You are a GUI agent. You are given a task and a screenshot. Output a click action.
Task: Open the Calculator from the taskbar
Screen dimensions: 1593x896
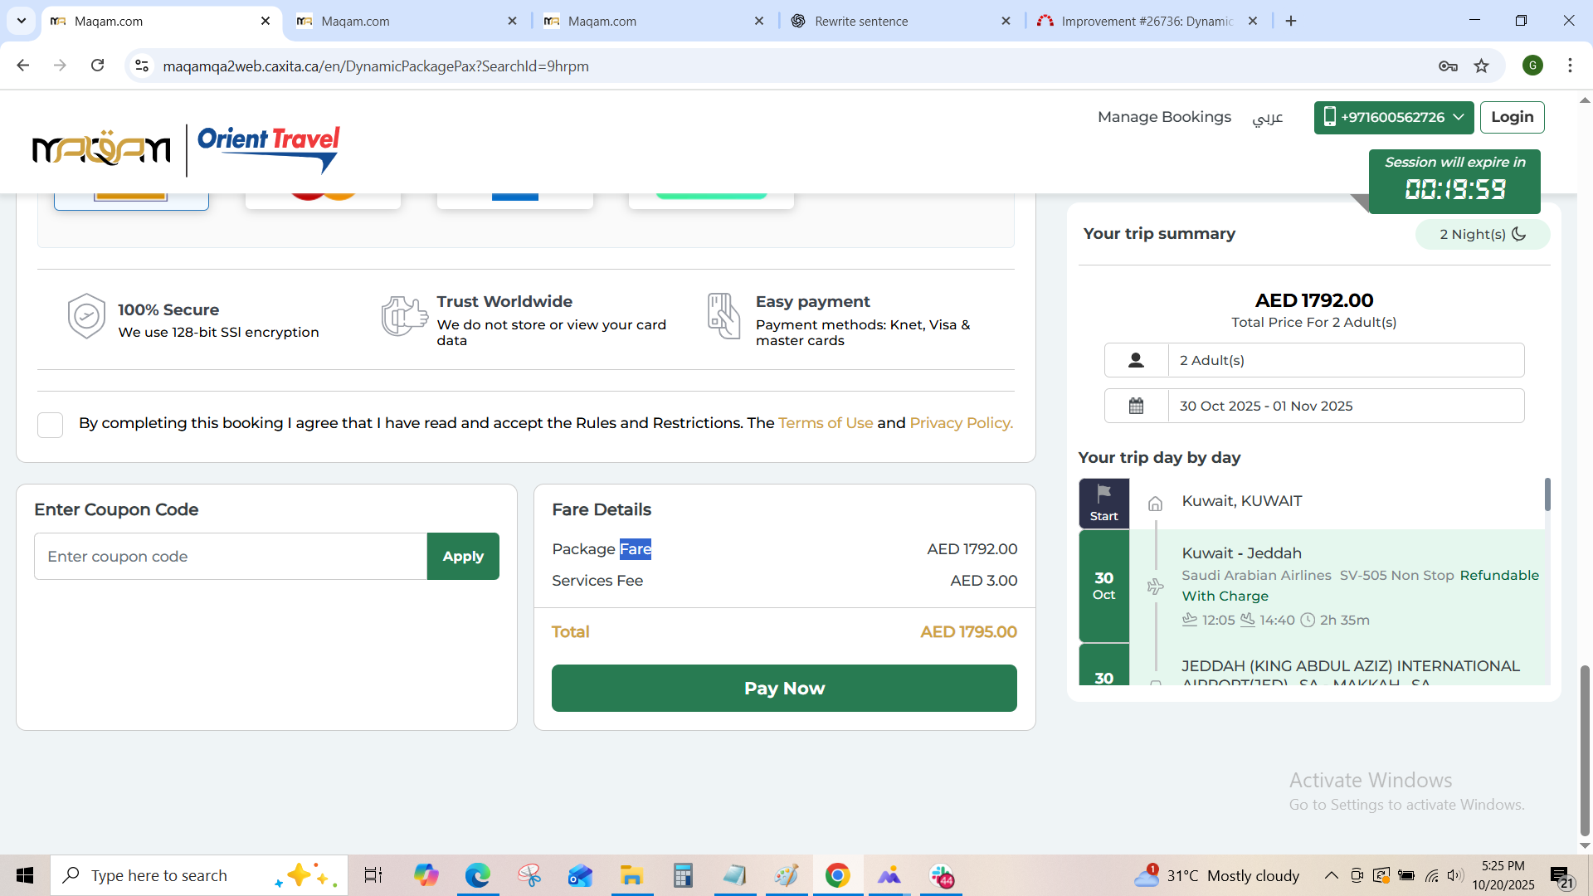point(682,875)
